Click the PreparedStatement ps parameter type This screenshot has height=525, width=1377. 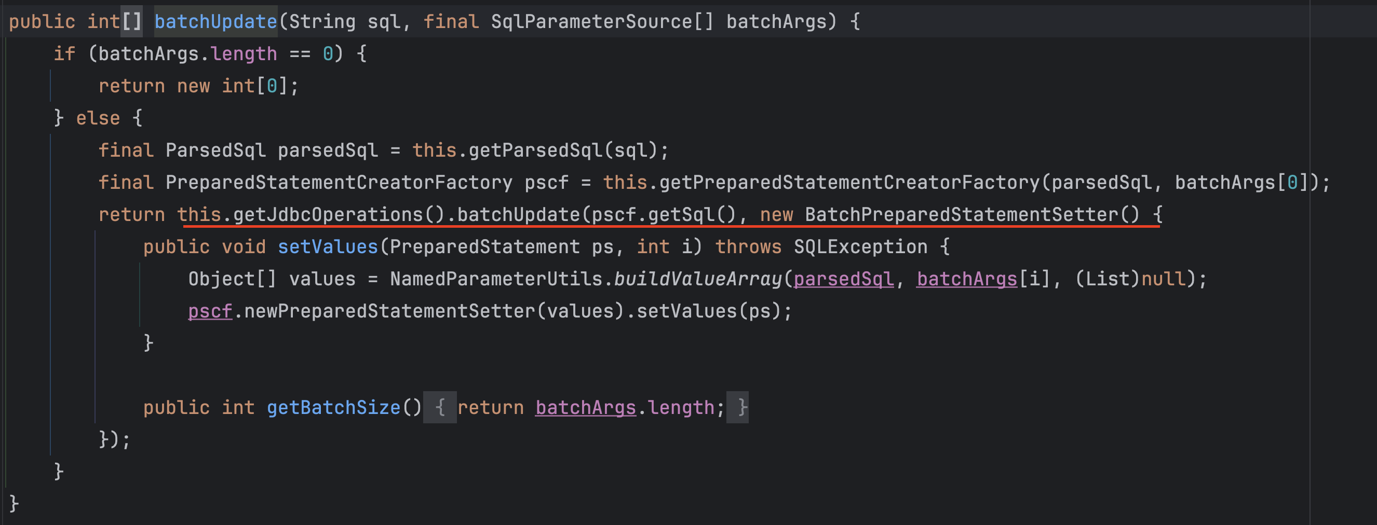click(485, 247)
